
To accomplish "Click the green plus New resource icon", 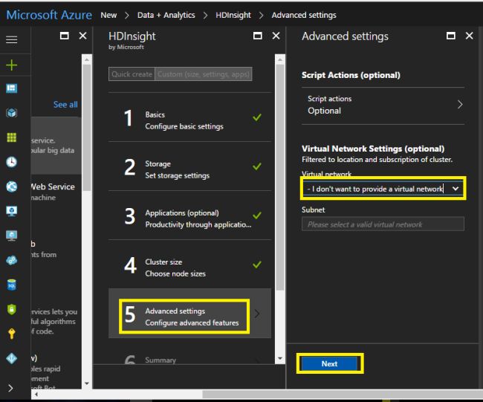I will 11,65.
